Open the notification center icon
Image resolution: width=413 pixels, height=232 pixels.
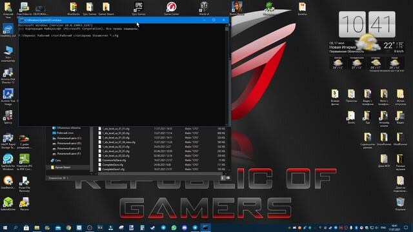[x=406, y=227]
